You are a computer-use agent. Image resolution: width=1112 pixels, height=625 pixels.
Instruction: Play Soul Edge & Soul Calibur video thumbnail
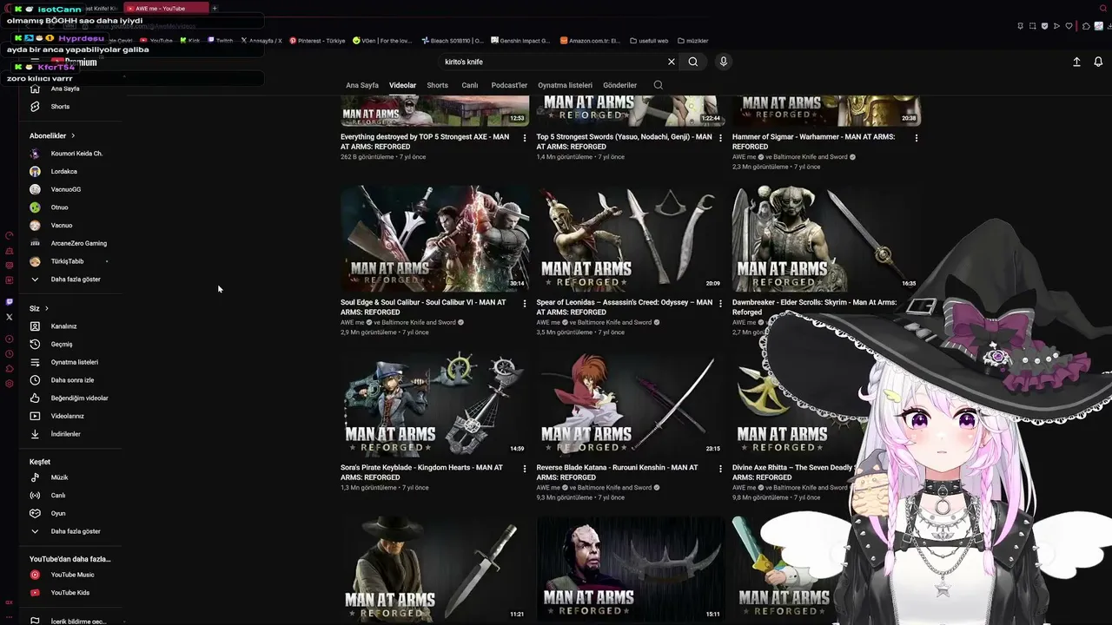pos(434,238)
